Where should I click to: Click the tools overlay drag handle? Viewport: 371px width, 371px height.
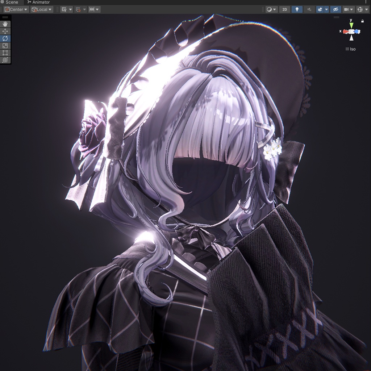point(5,17)
